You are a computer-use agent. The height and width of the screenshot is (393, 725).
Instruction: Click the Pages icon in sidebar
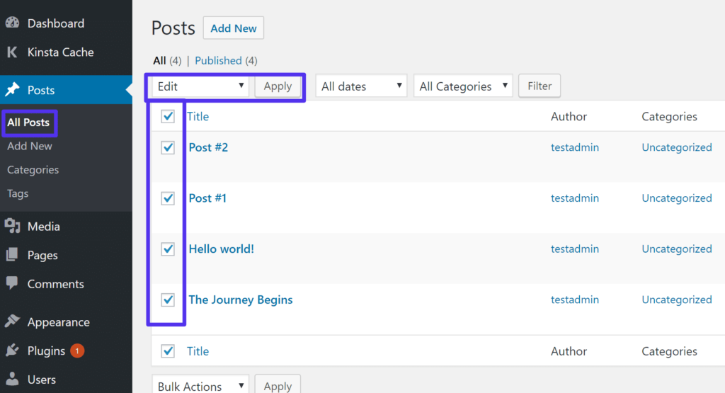[12, 255]
